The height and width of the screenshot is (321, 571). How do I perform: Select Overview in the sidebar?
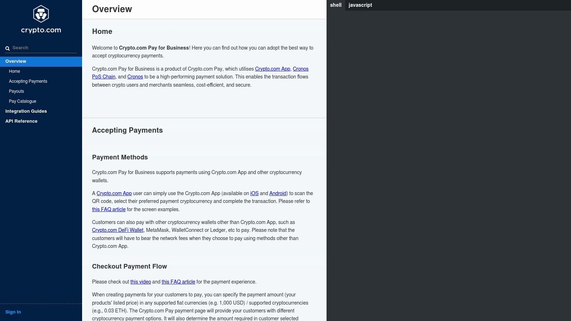tap(15, 61)
